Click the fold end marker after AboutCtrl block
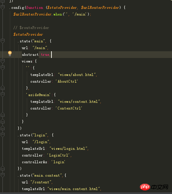The image size is (172, 194). pyautogui.click(x=2, y=88)
